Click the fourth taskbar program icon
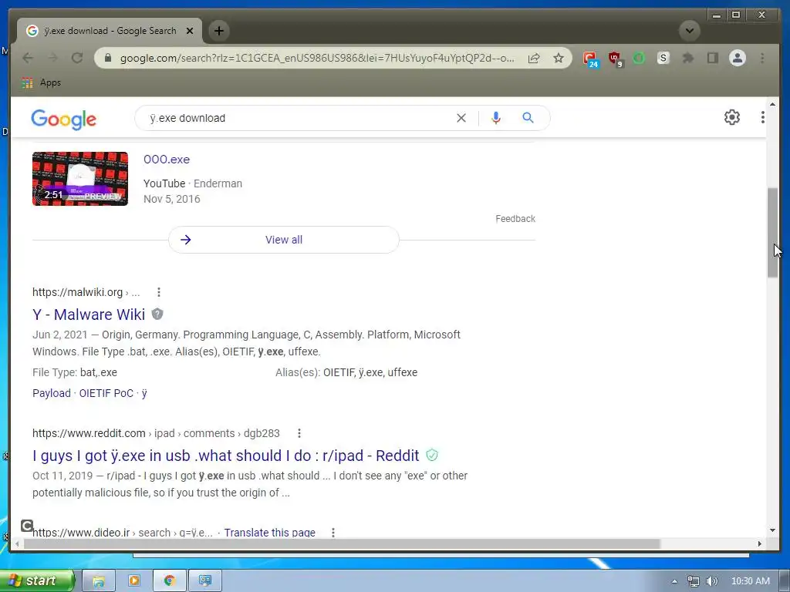The image size is (790, 592). [x=205, y=581]
